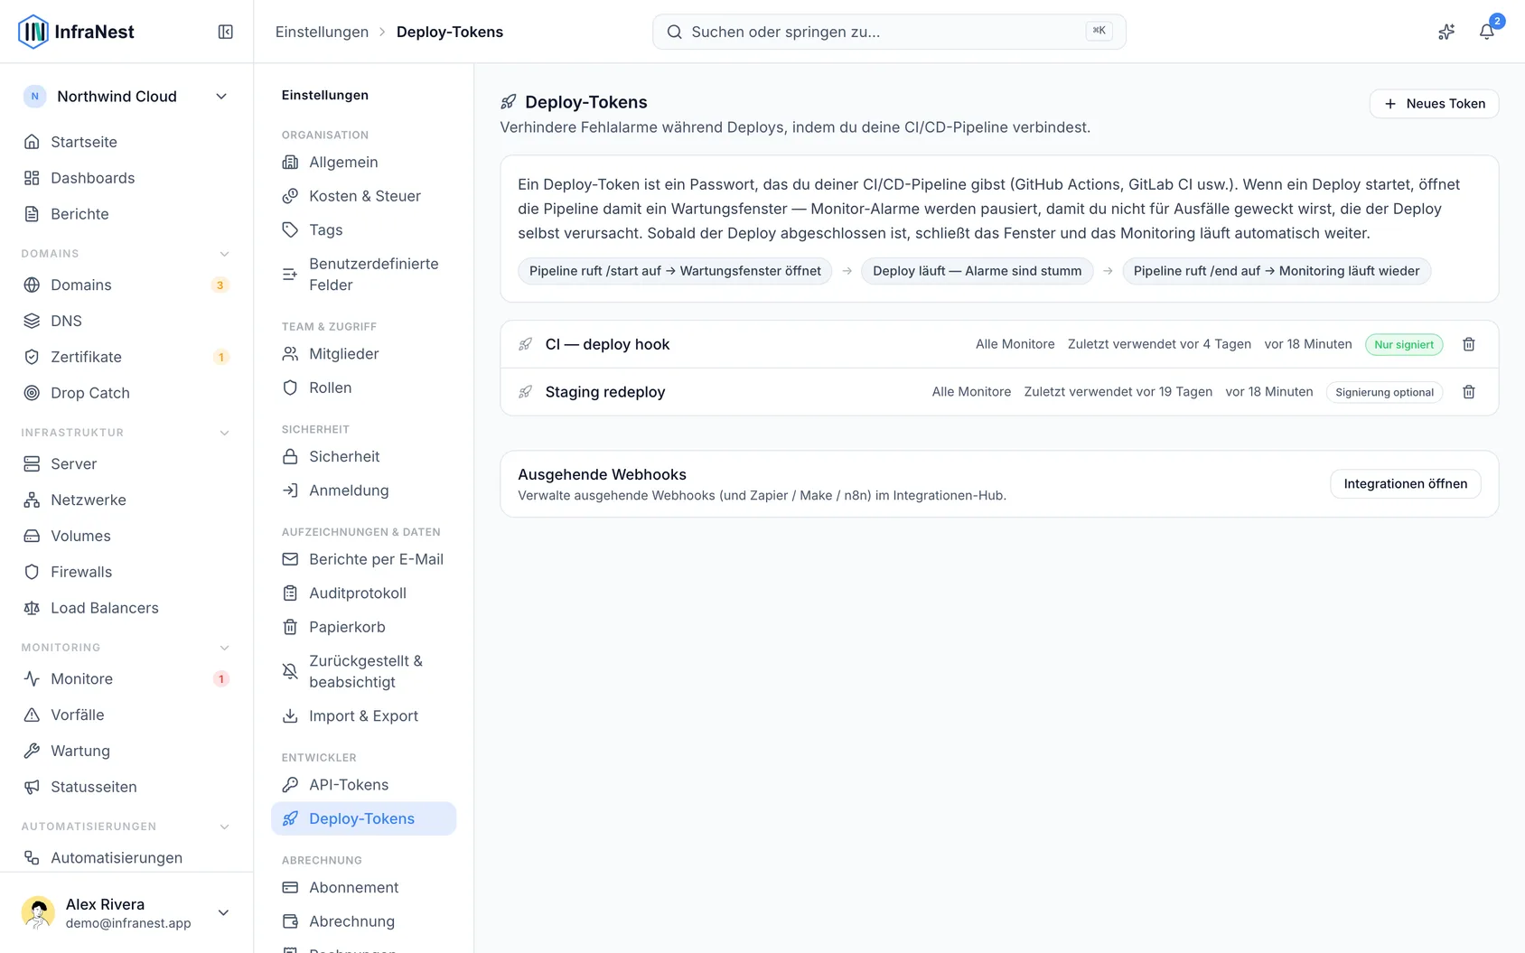Focus the Suchen oder springen zu search field
The height and width of the screenshot is (953, 1525).
pos(889,32)
